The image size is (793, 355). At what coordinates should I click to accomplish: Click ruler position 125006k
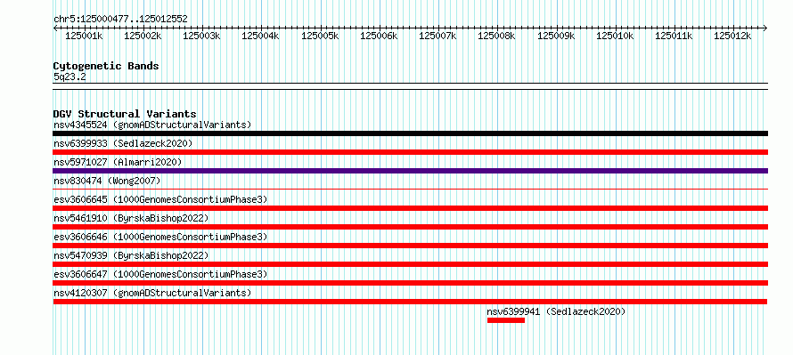tap(379, 36)
